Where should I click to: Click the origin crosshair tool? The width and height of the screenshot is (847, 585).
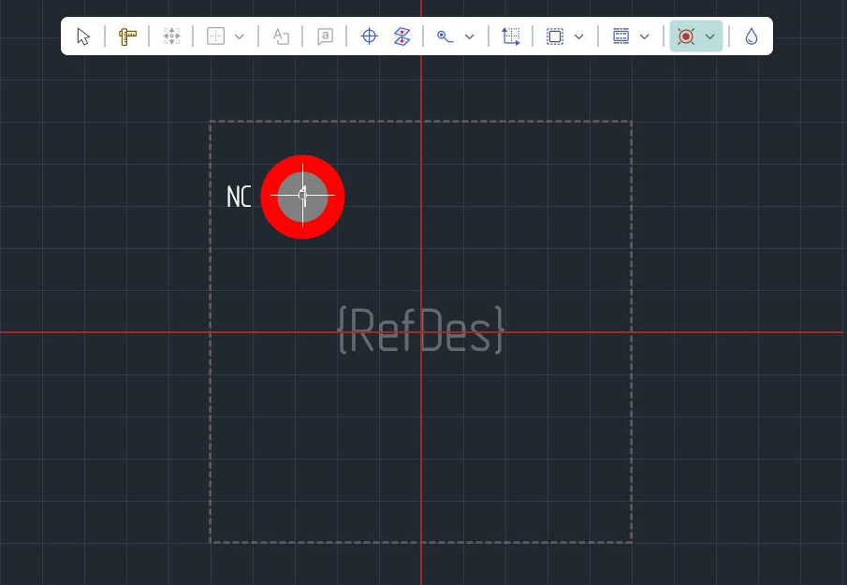point(369,37)
